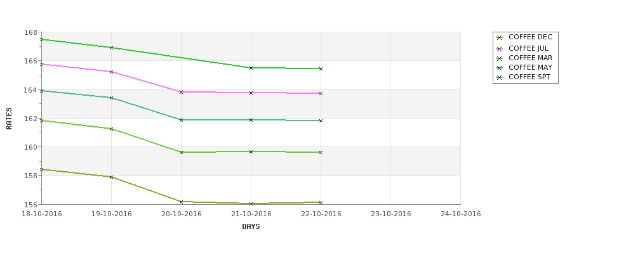Click the 20-10-2016 x-axis date label
Image resolution: width=619 pixels, height=272 pixels.
[x=181, y=214]
